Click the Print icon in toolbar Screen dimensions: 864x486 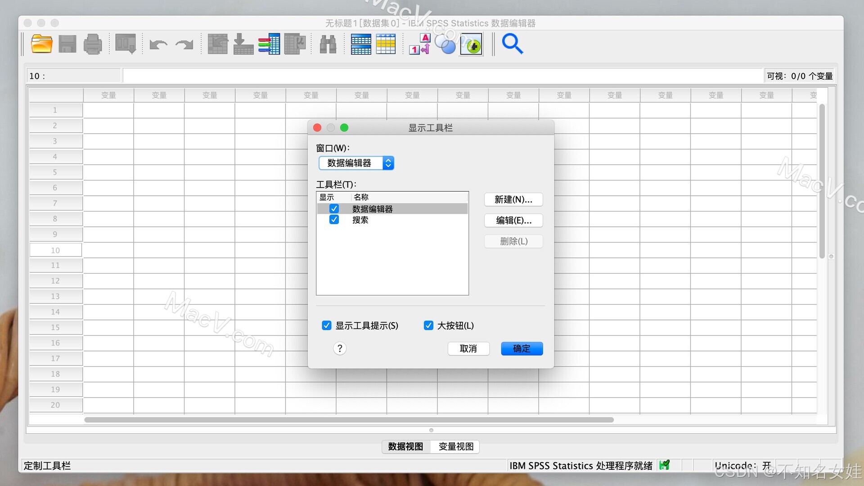tap(93, 45)
